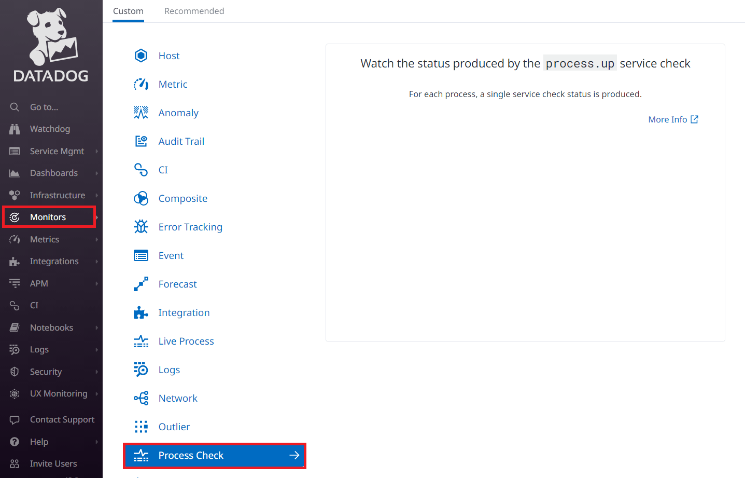Click the APM icon in sidebar
The height and width of the screenshot is (478, 745).
tap(15, 283)
